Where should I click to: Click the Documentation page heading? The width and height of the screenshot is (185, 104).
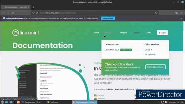(x=42, y=45)
